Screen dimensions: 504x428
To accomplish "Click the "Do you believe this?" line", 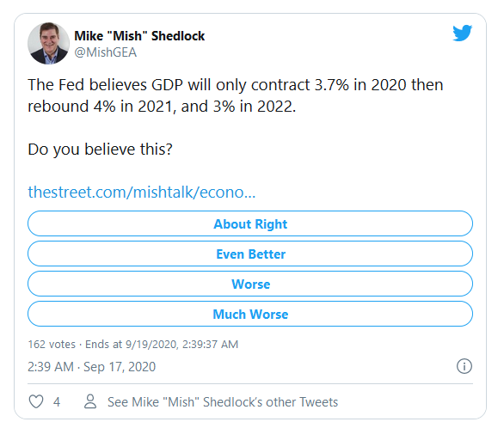I will pyautogui.click(x=101, y=150).
